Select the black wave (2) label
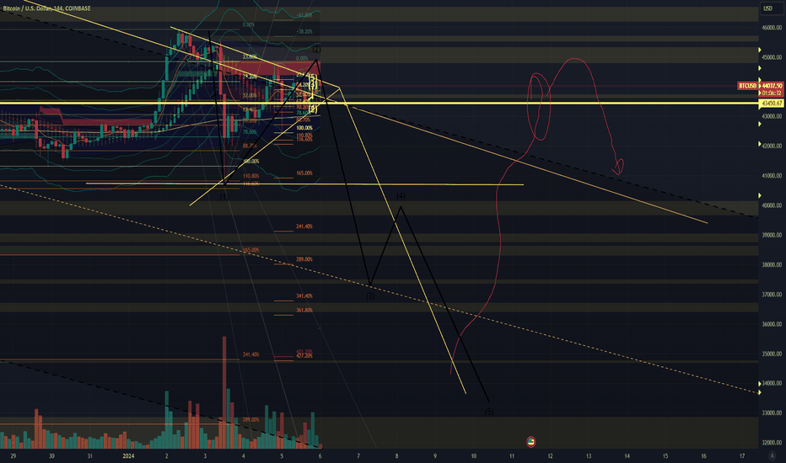Image resolution: width=786 pixels, height=463 pixels. (x=317, y=50)
